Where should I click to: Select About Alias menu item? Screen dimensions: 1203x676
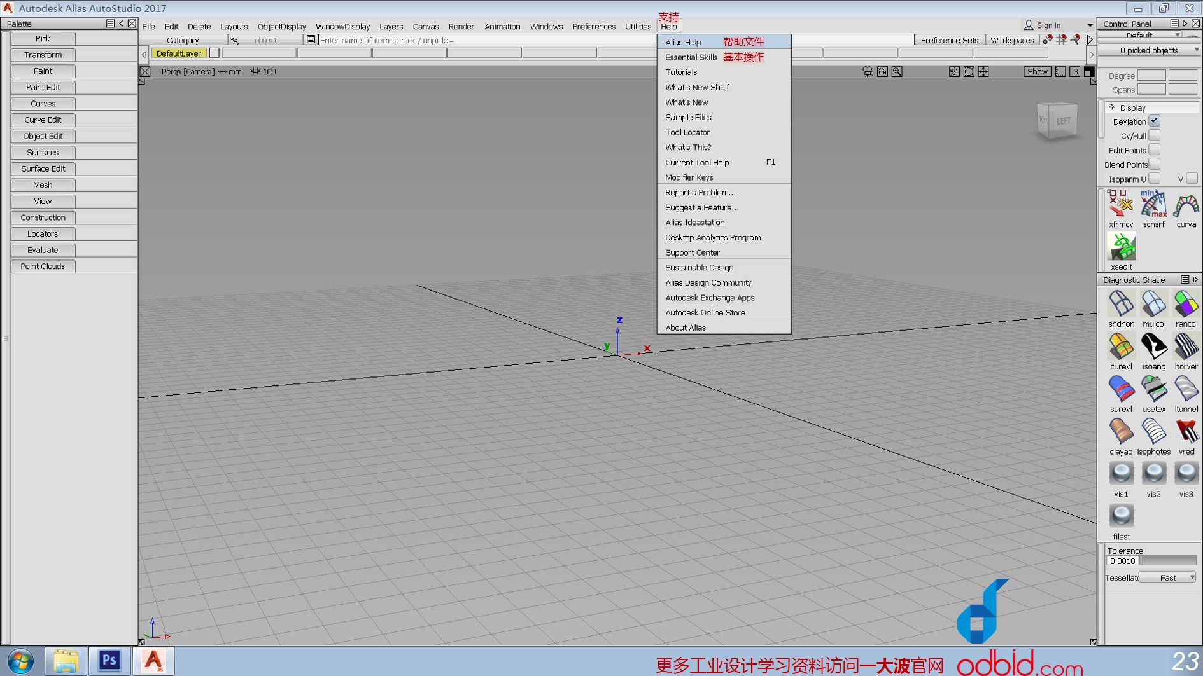[724, 328]
